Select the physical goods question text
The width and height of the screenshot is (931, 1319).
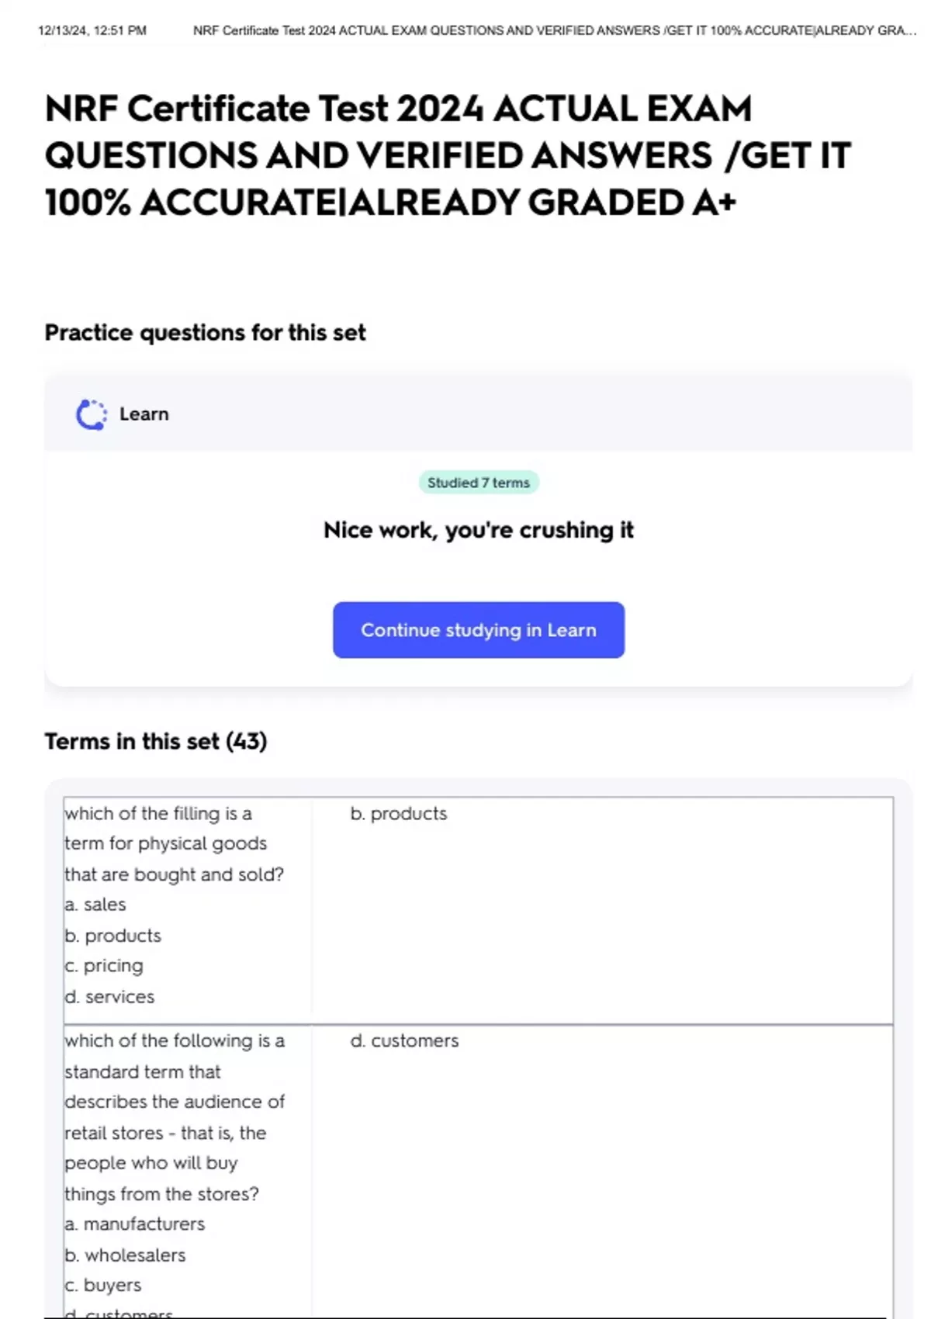point(174,843)
